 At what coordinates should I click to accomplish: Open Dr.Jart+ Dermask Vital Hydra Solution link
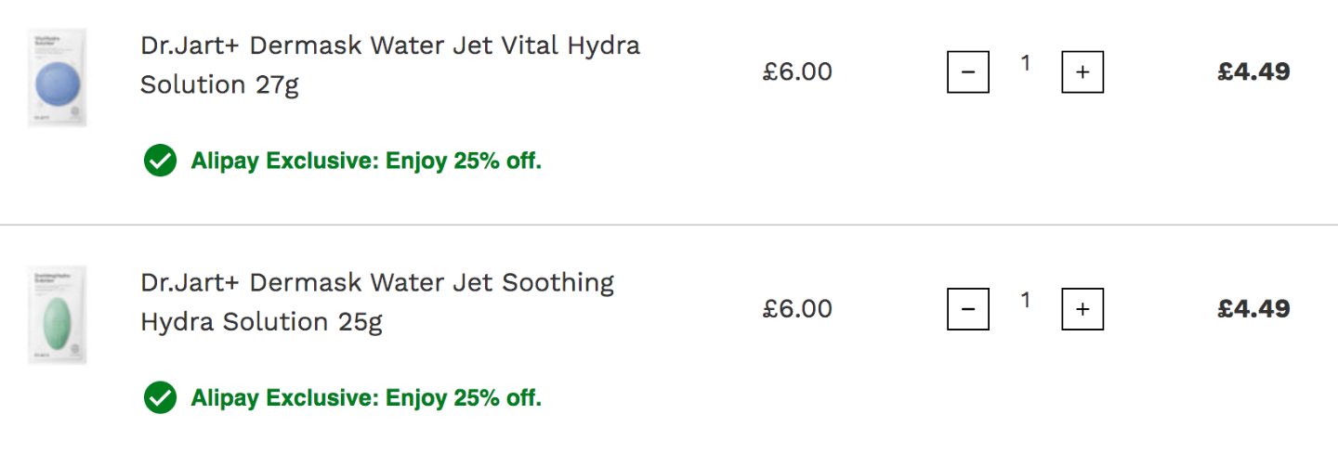tap(390, 65)
